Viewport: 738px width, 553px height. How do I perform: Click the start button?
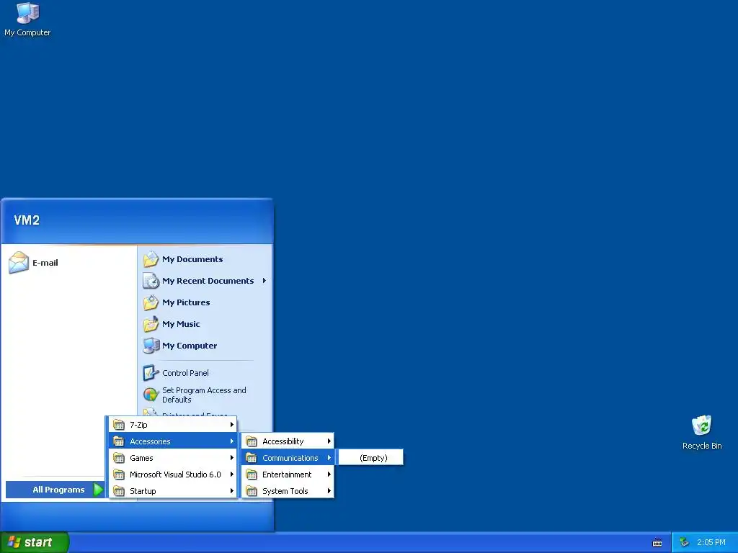point(35,542)
